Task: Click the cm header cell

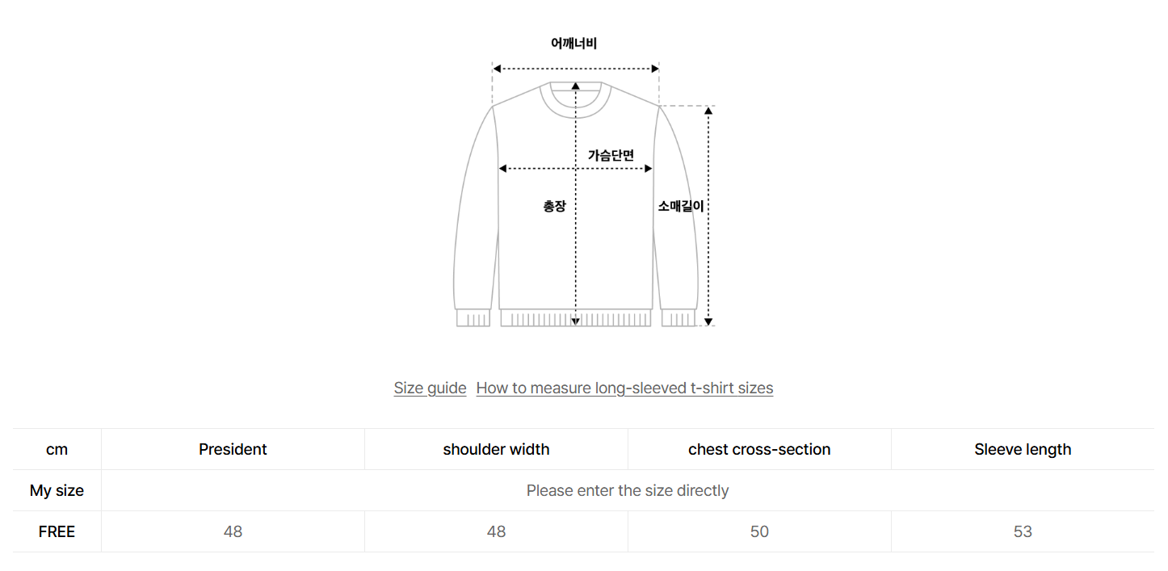Action: [57, 450]
